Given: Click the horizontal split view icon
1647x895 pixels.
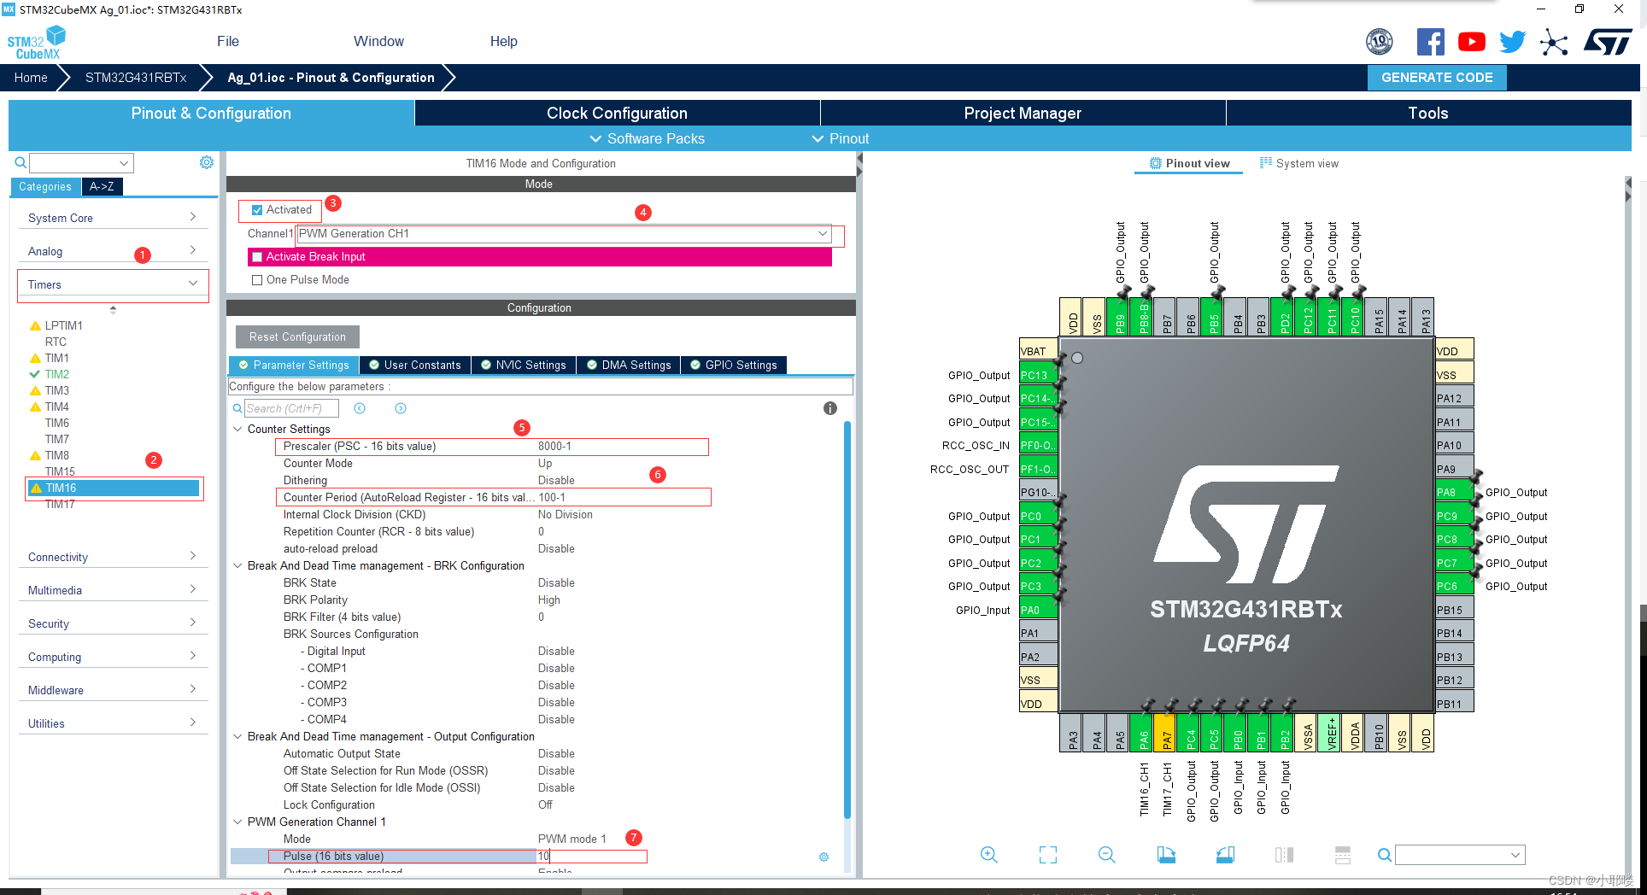Looking at the screenshot, I should pyautogui.click(x=1343, y=855).
